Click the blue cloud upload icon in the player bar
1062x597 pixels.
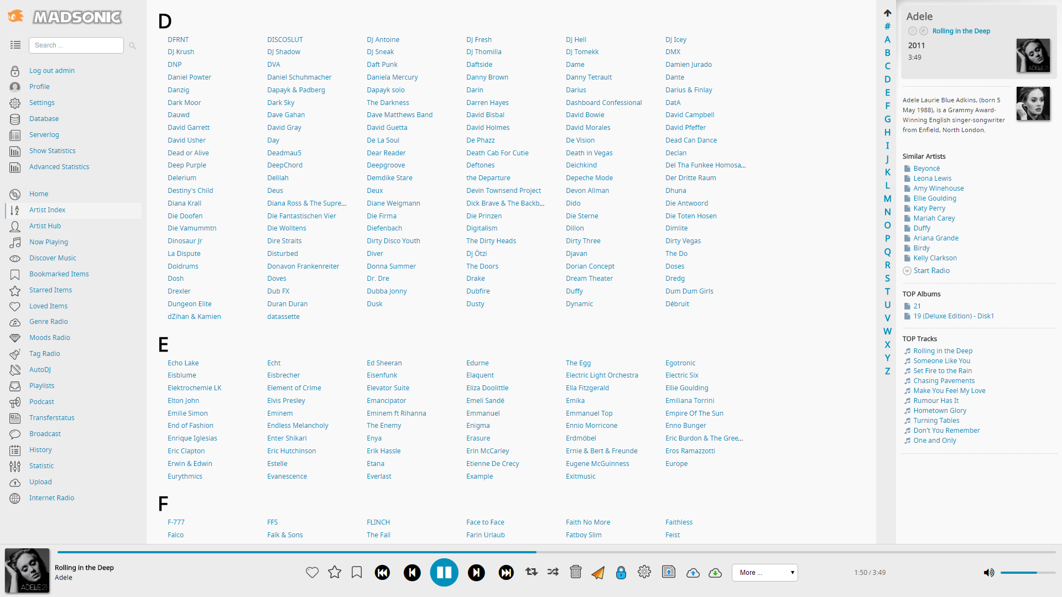coord(693,573)
